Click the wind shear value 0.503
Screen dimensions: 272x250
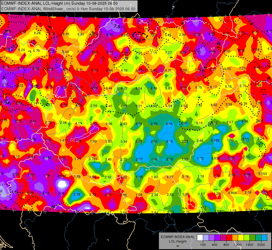click(263, 174)
